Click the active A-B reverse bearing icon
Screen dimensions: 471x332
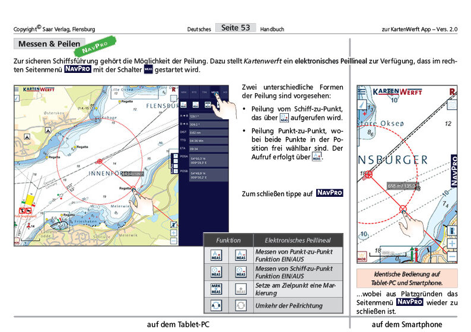pos(217,305)
